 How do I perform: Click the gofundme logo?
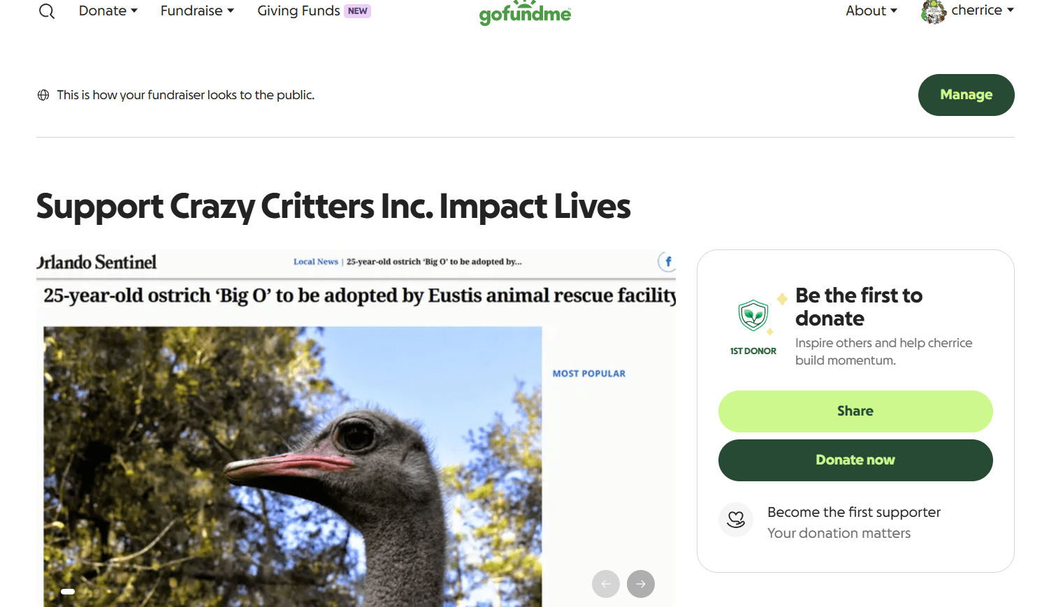pyautogui.click(x=525, y=13)
